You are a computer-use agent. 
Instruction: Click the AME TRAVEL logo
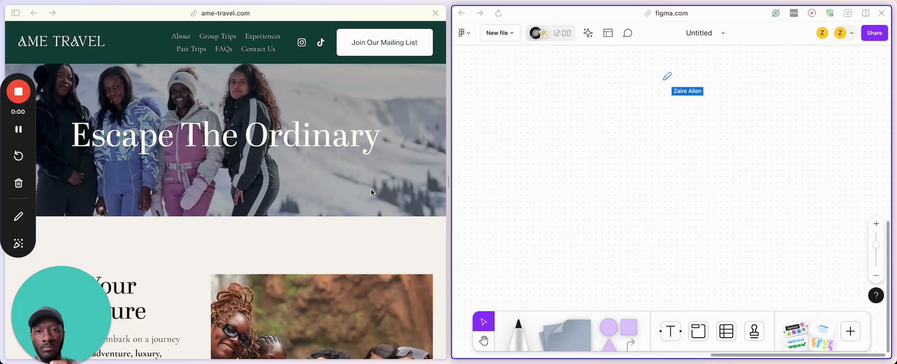pos(61,41)
